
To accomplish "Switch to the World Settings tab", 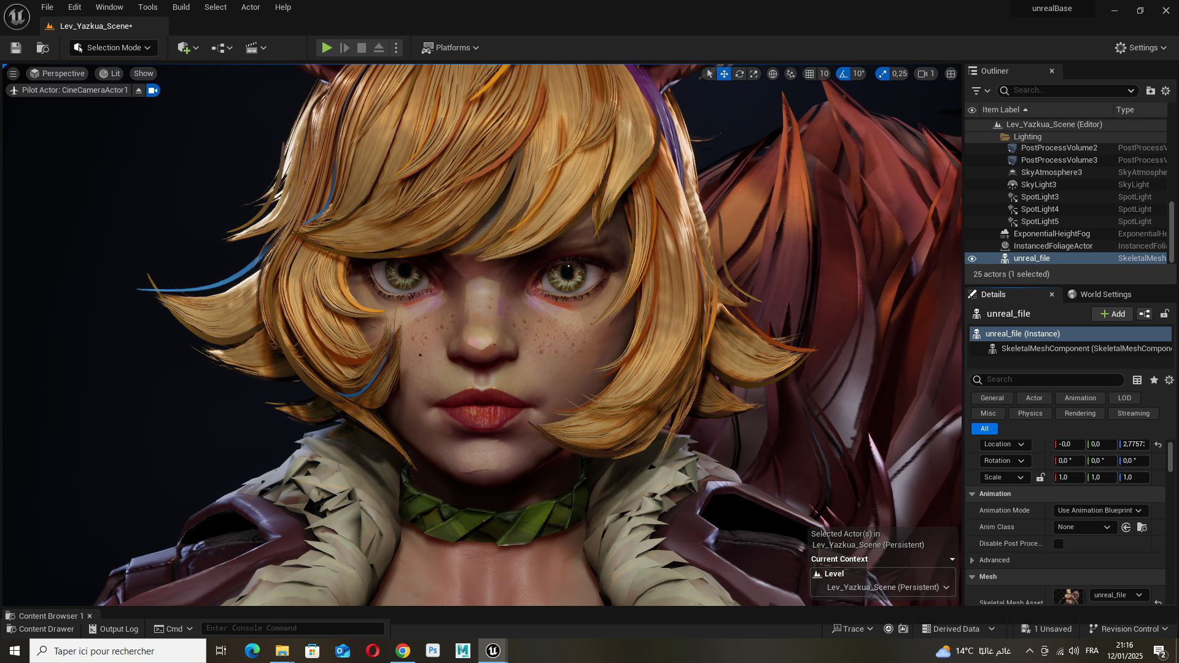I will pyautogui.click(x=1099, y=295).
